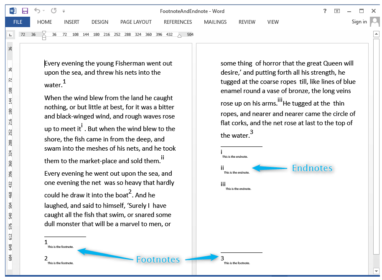
Task: Click the Undo arrow icon
Action: (37, 10)
